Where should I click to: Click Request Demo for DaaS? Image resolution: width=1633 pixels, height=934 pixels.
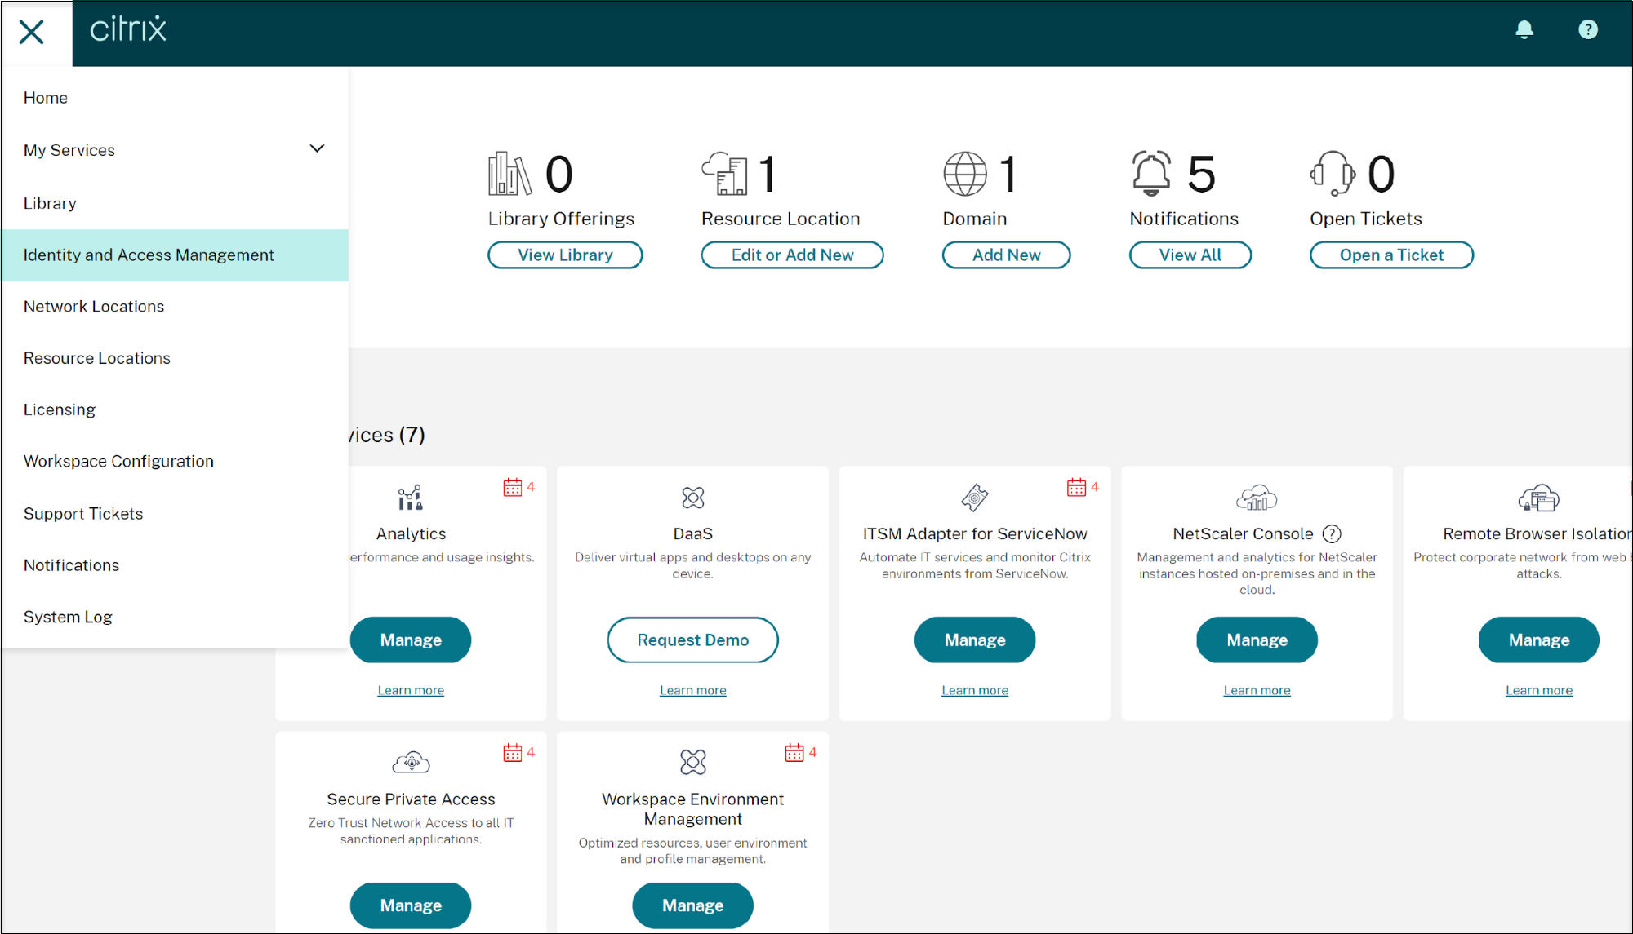coord(693,640)
